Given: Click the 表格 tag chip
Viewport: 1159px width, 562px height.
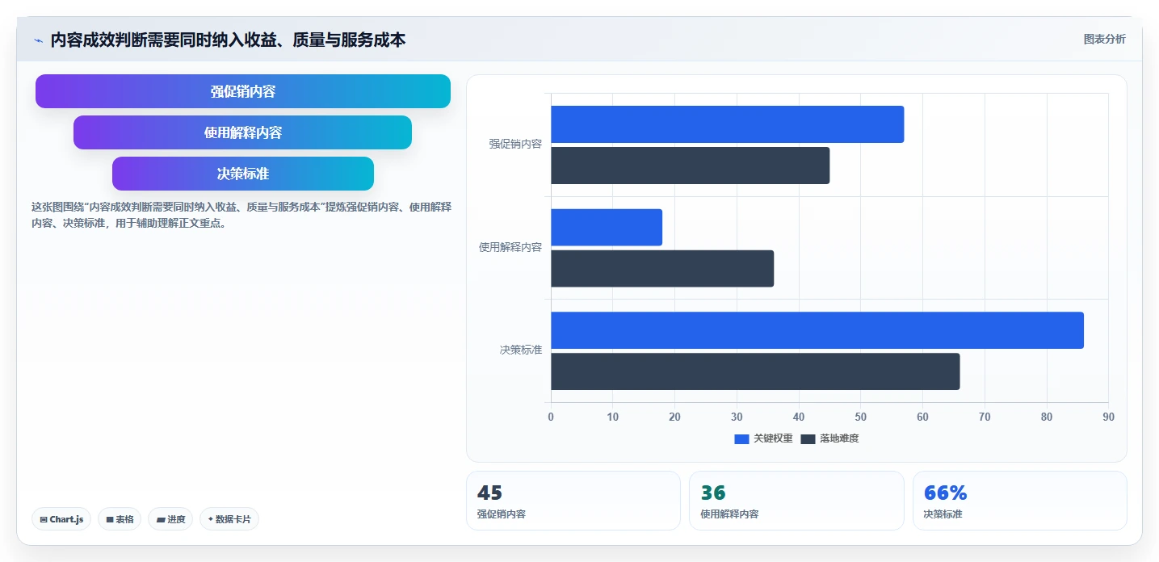Looking at the screenshot, I should (x=120, y=519).
